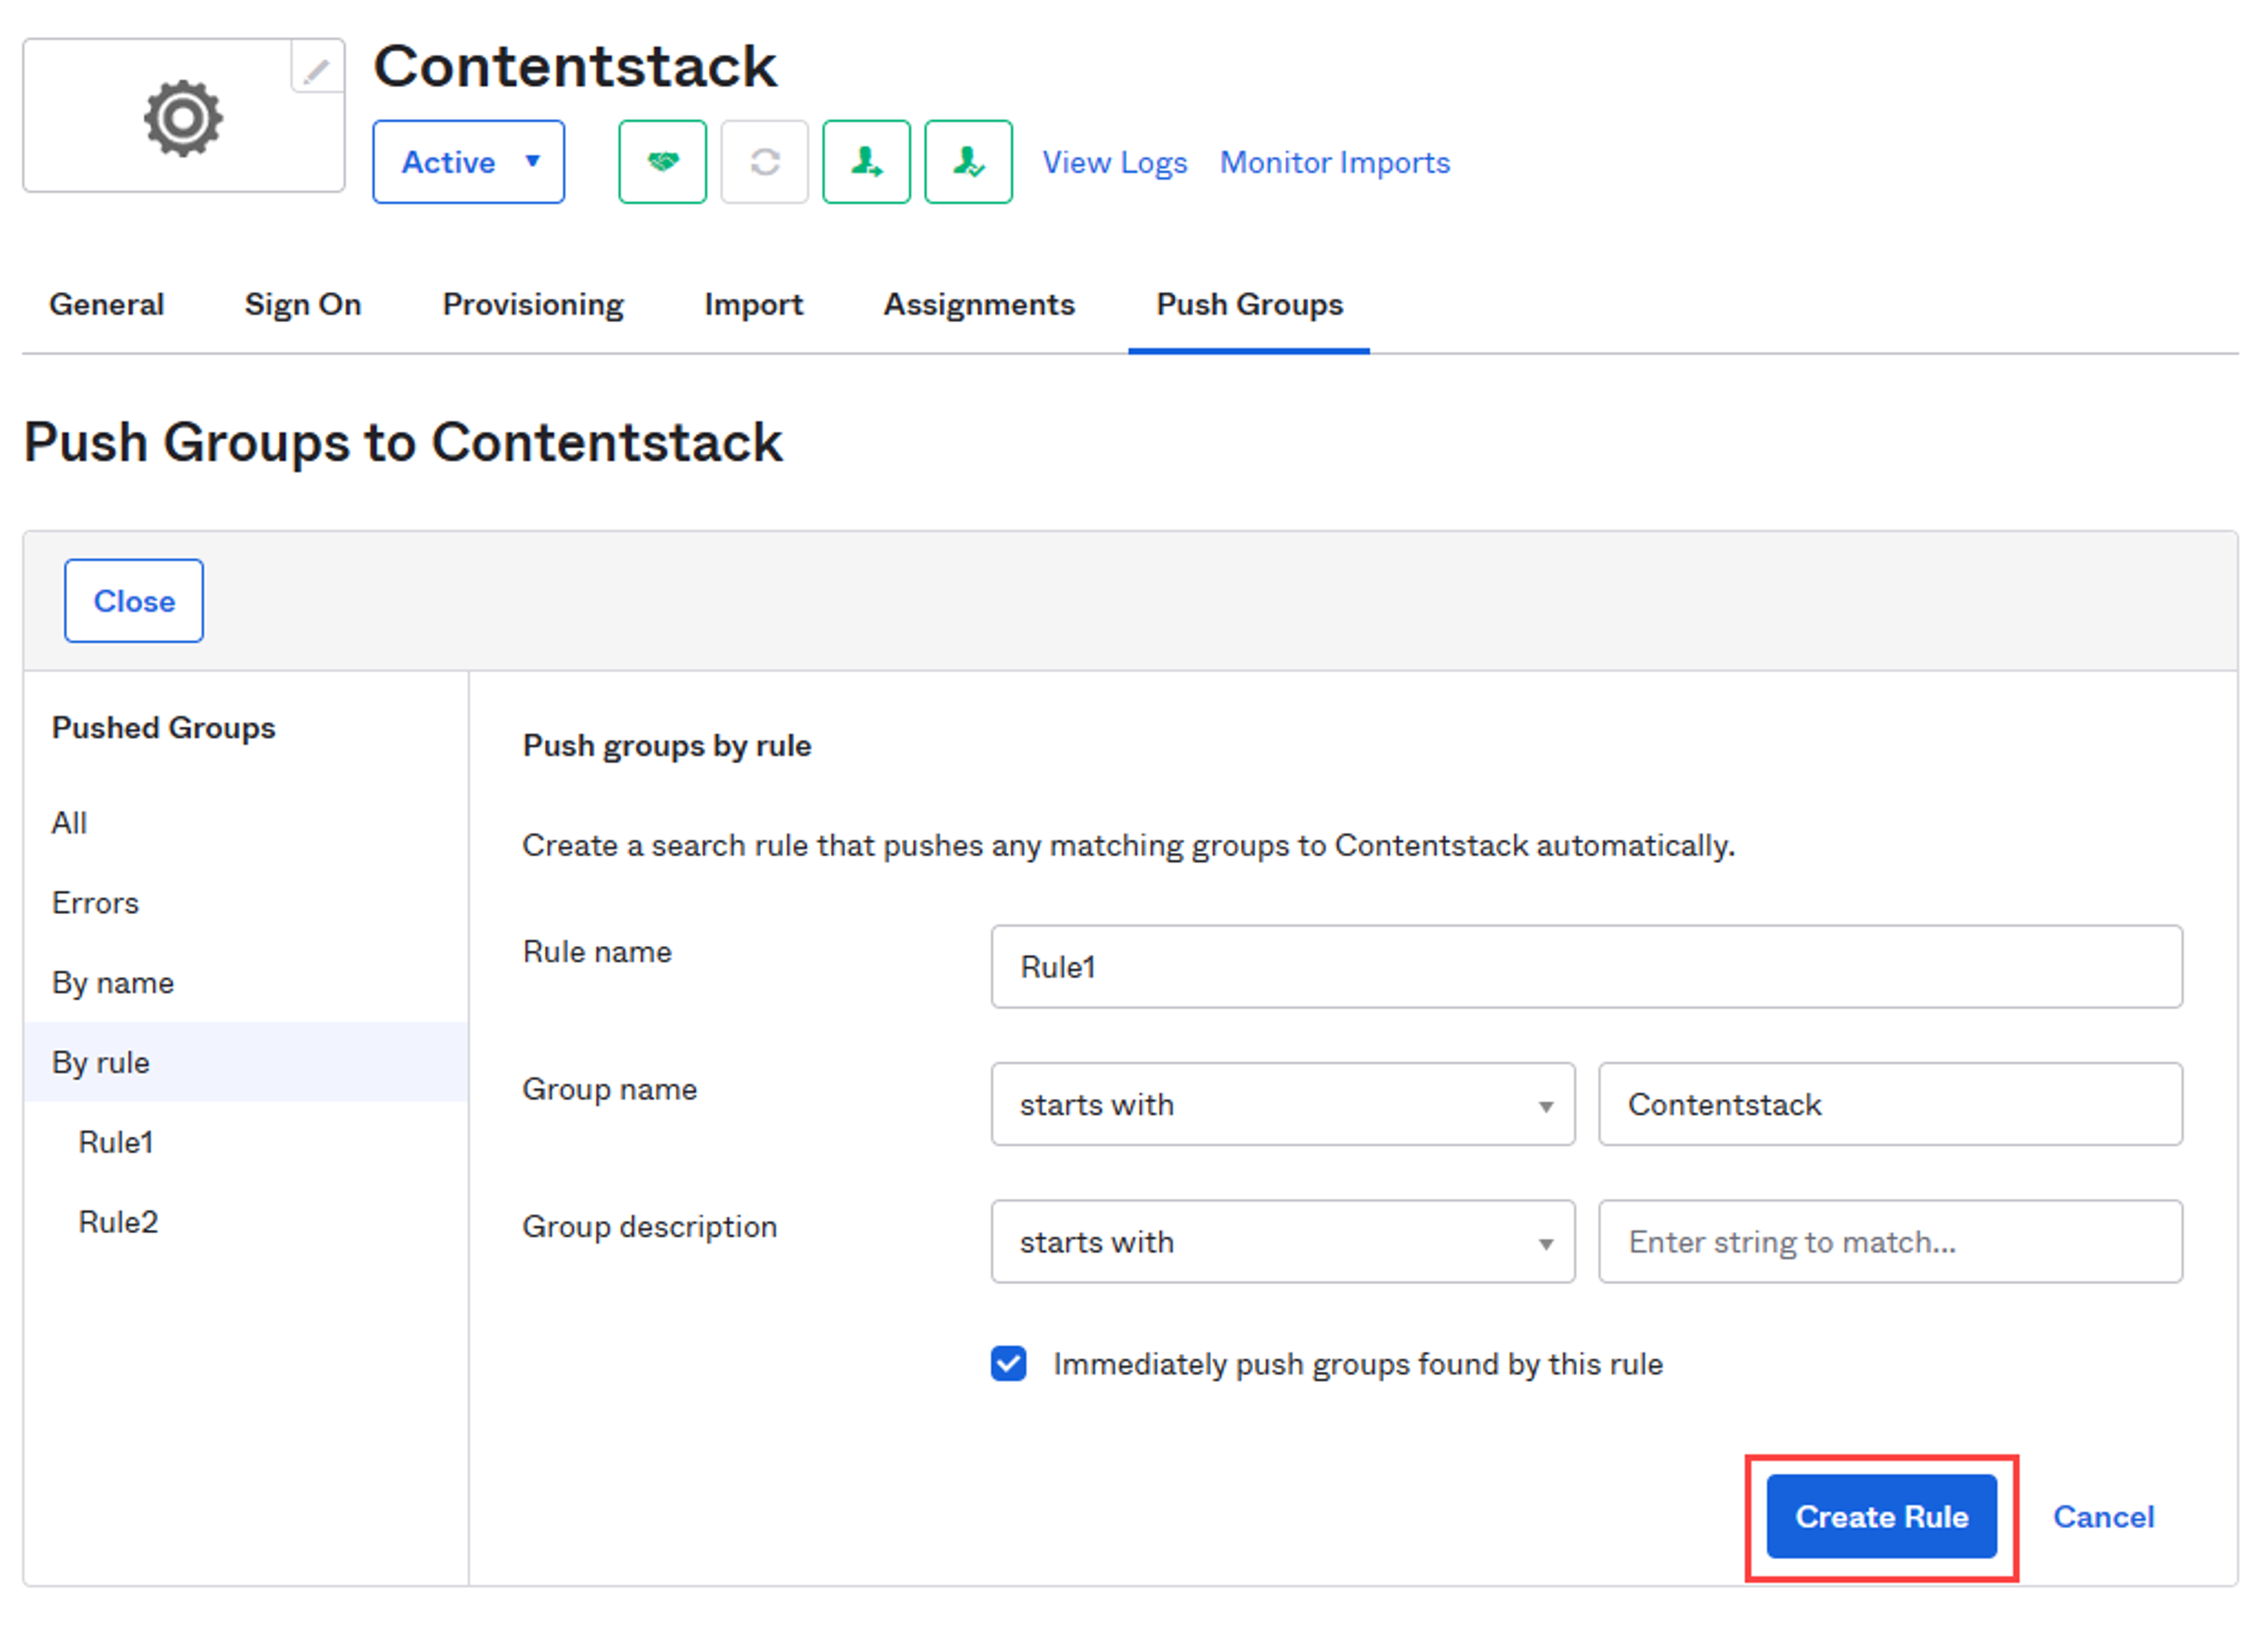Click the Create Rule button

[x=1881, y=1516]
